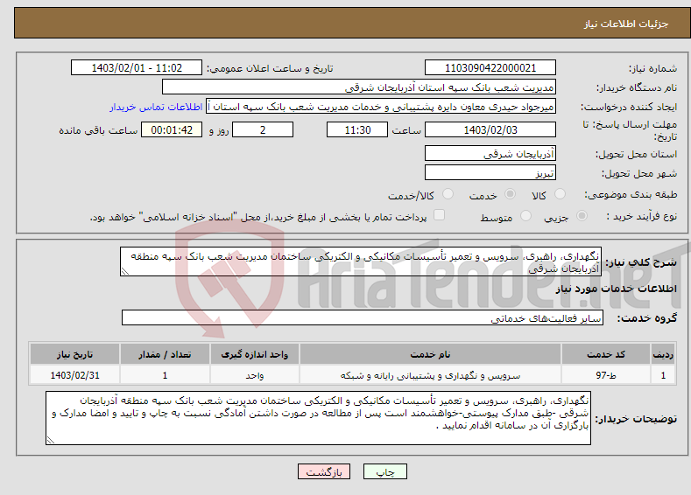Image resolution: width=691 pixels, height=495 pixels.
Task: Select the کالا/خدمت radio button
Action: point(448,194)
